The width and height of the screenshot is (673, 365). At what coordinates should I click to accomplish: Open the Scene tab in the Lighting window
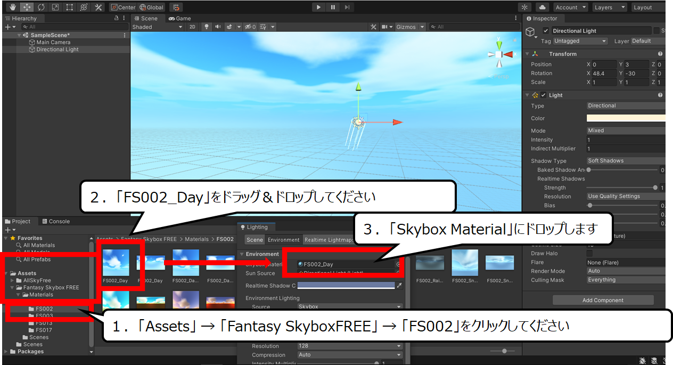click(255, 240)
